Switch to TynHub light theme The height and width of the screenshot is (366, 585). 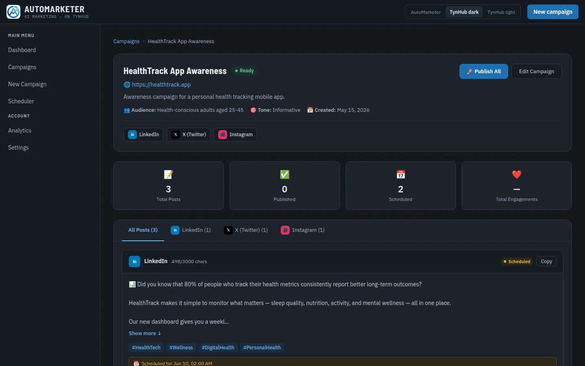(x=501, y=12)
